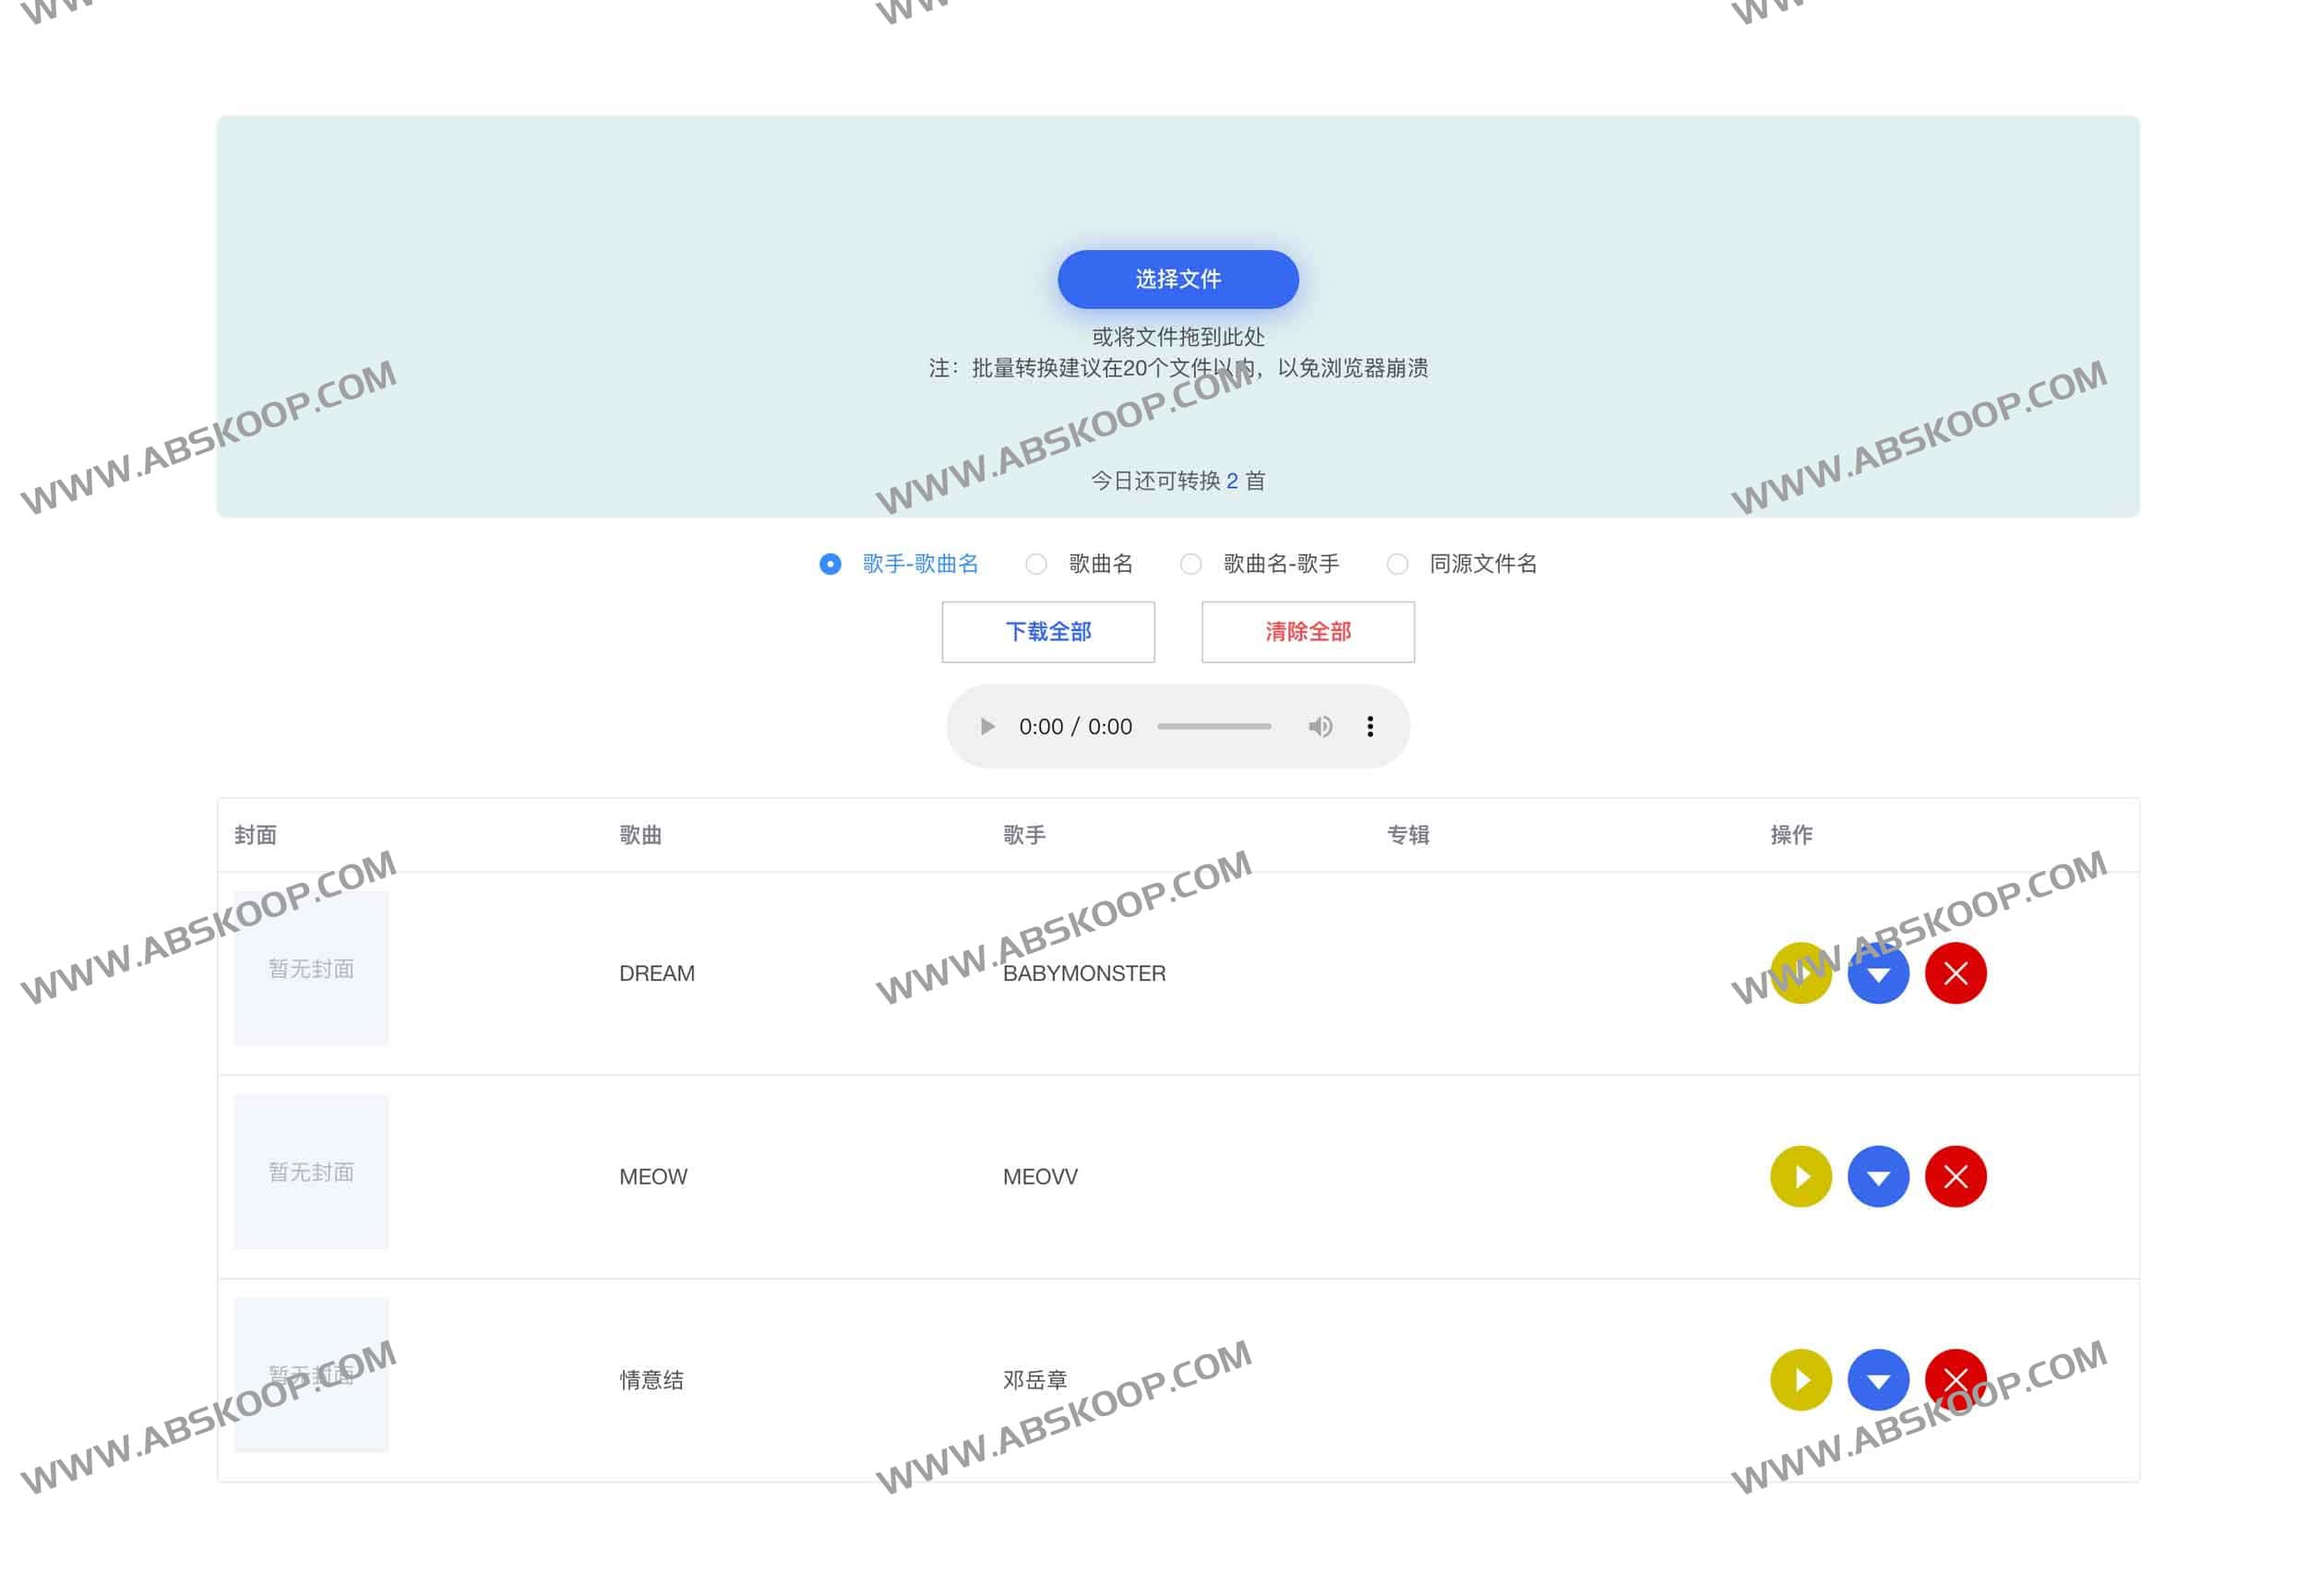This screenshot has width=2307, height=1596.
Task: Download the MEOW song via blue download icon
Action: 1878,1176
